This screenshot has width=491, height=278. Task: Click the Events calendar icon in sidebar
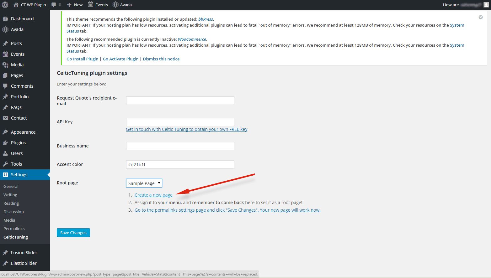(5, 54)
